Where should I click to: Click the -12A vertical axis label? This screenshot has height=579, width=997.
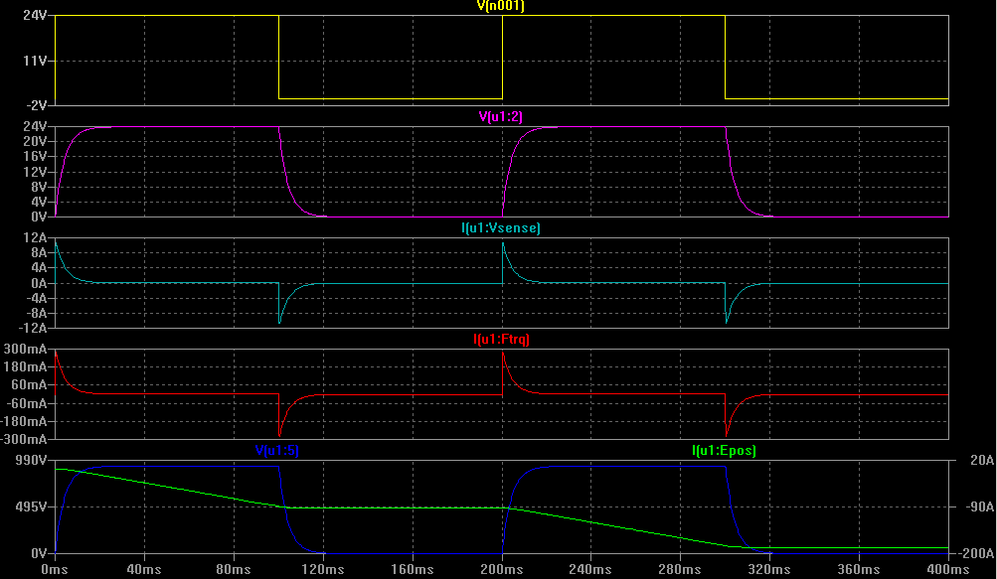pos(33,328)
